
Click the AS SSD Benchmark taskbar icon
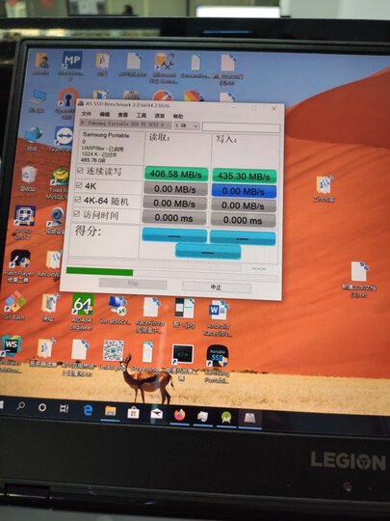(249, 418)
